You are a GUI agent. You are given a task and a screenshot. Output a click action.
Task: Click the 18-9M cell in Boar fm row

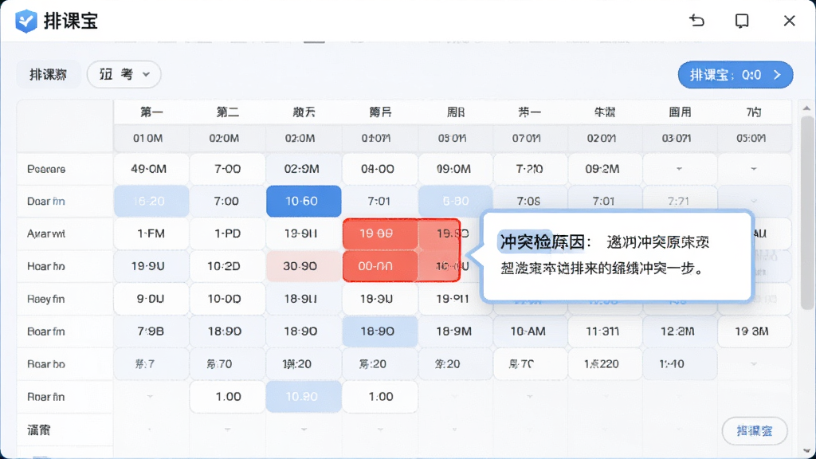click(455, 331)
